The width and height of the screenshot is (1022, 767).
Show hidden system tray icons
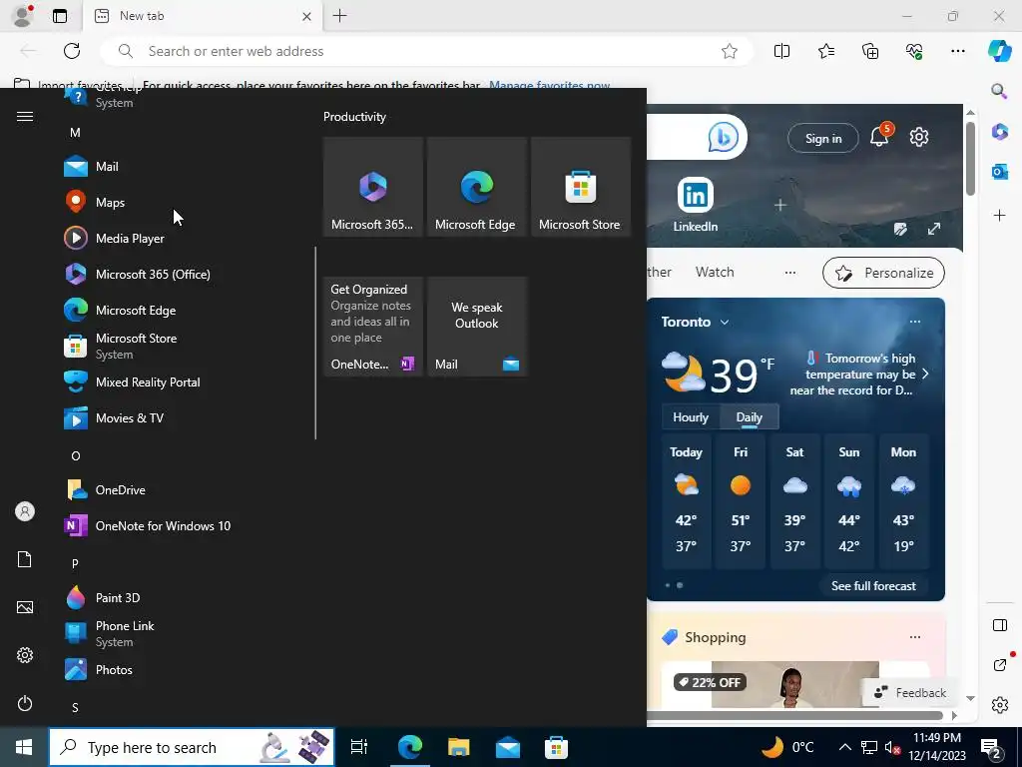click(844, 747)
